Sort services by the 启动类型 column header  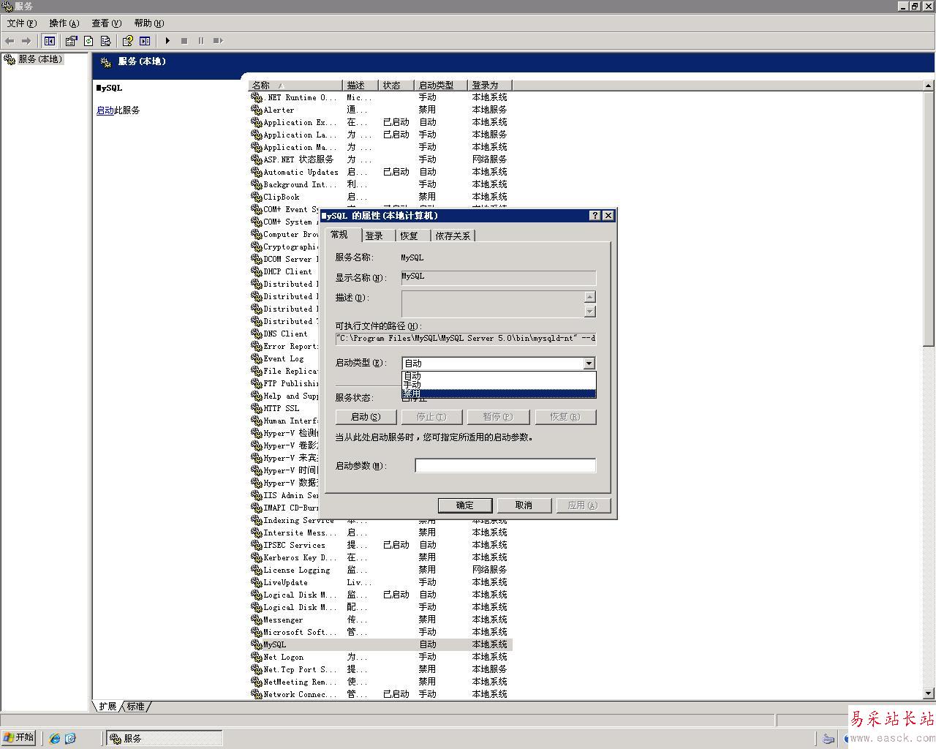[442, 86]
